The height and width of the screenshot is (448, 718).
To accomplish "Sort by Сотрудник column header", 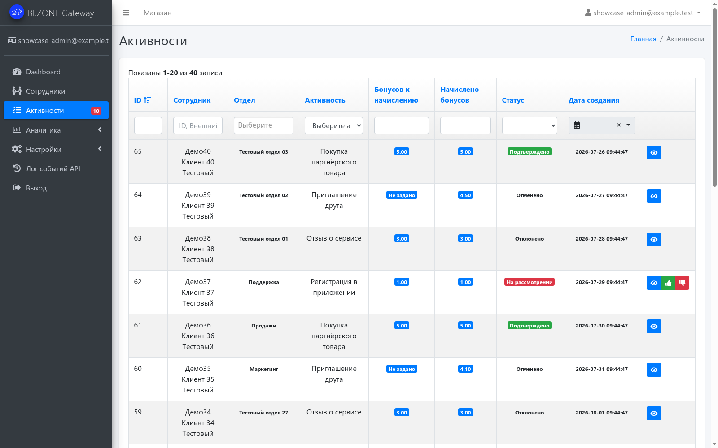I will (x=192, y=100).
